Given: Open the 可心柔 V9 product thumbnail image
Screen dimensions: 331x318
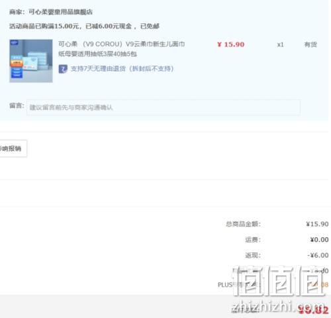Looking at the screenshot, I should pos(31,61).
